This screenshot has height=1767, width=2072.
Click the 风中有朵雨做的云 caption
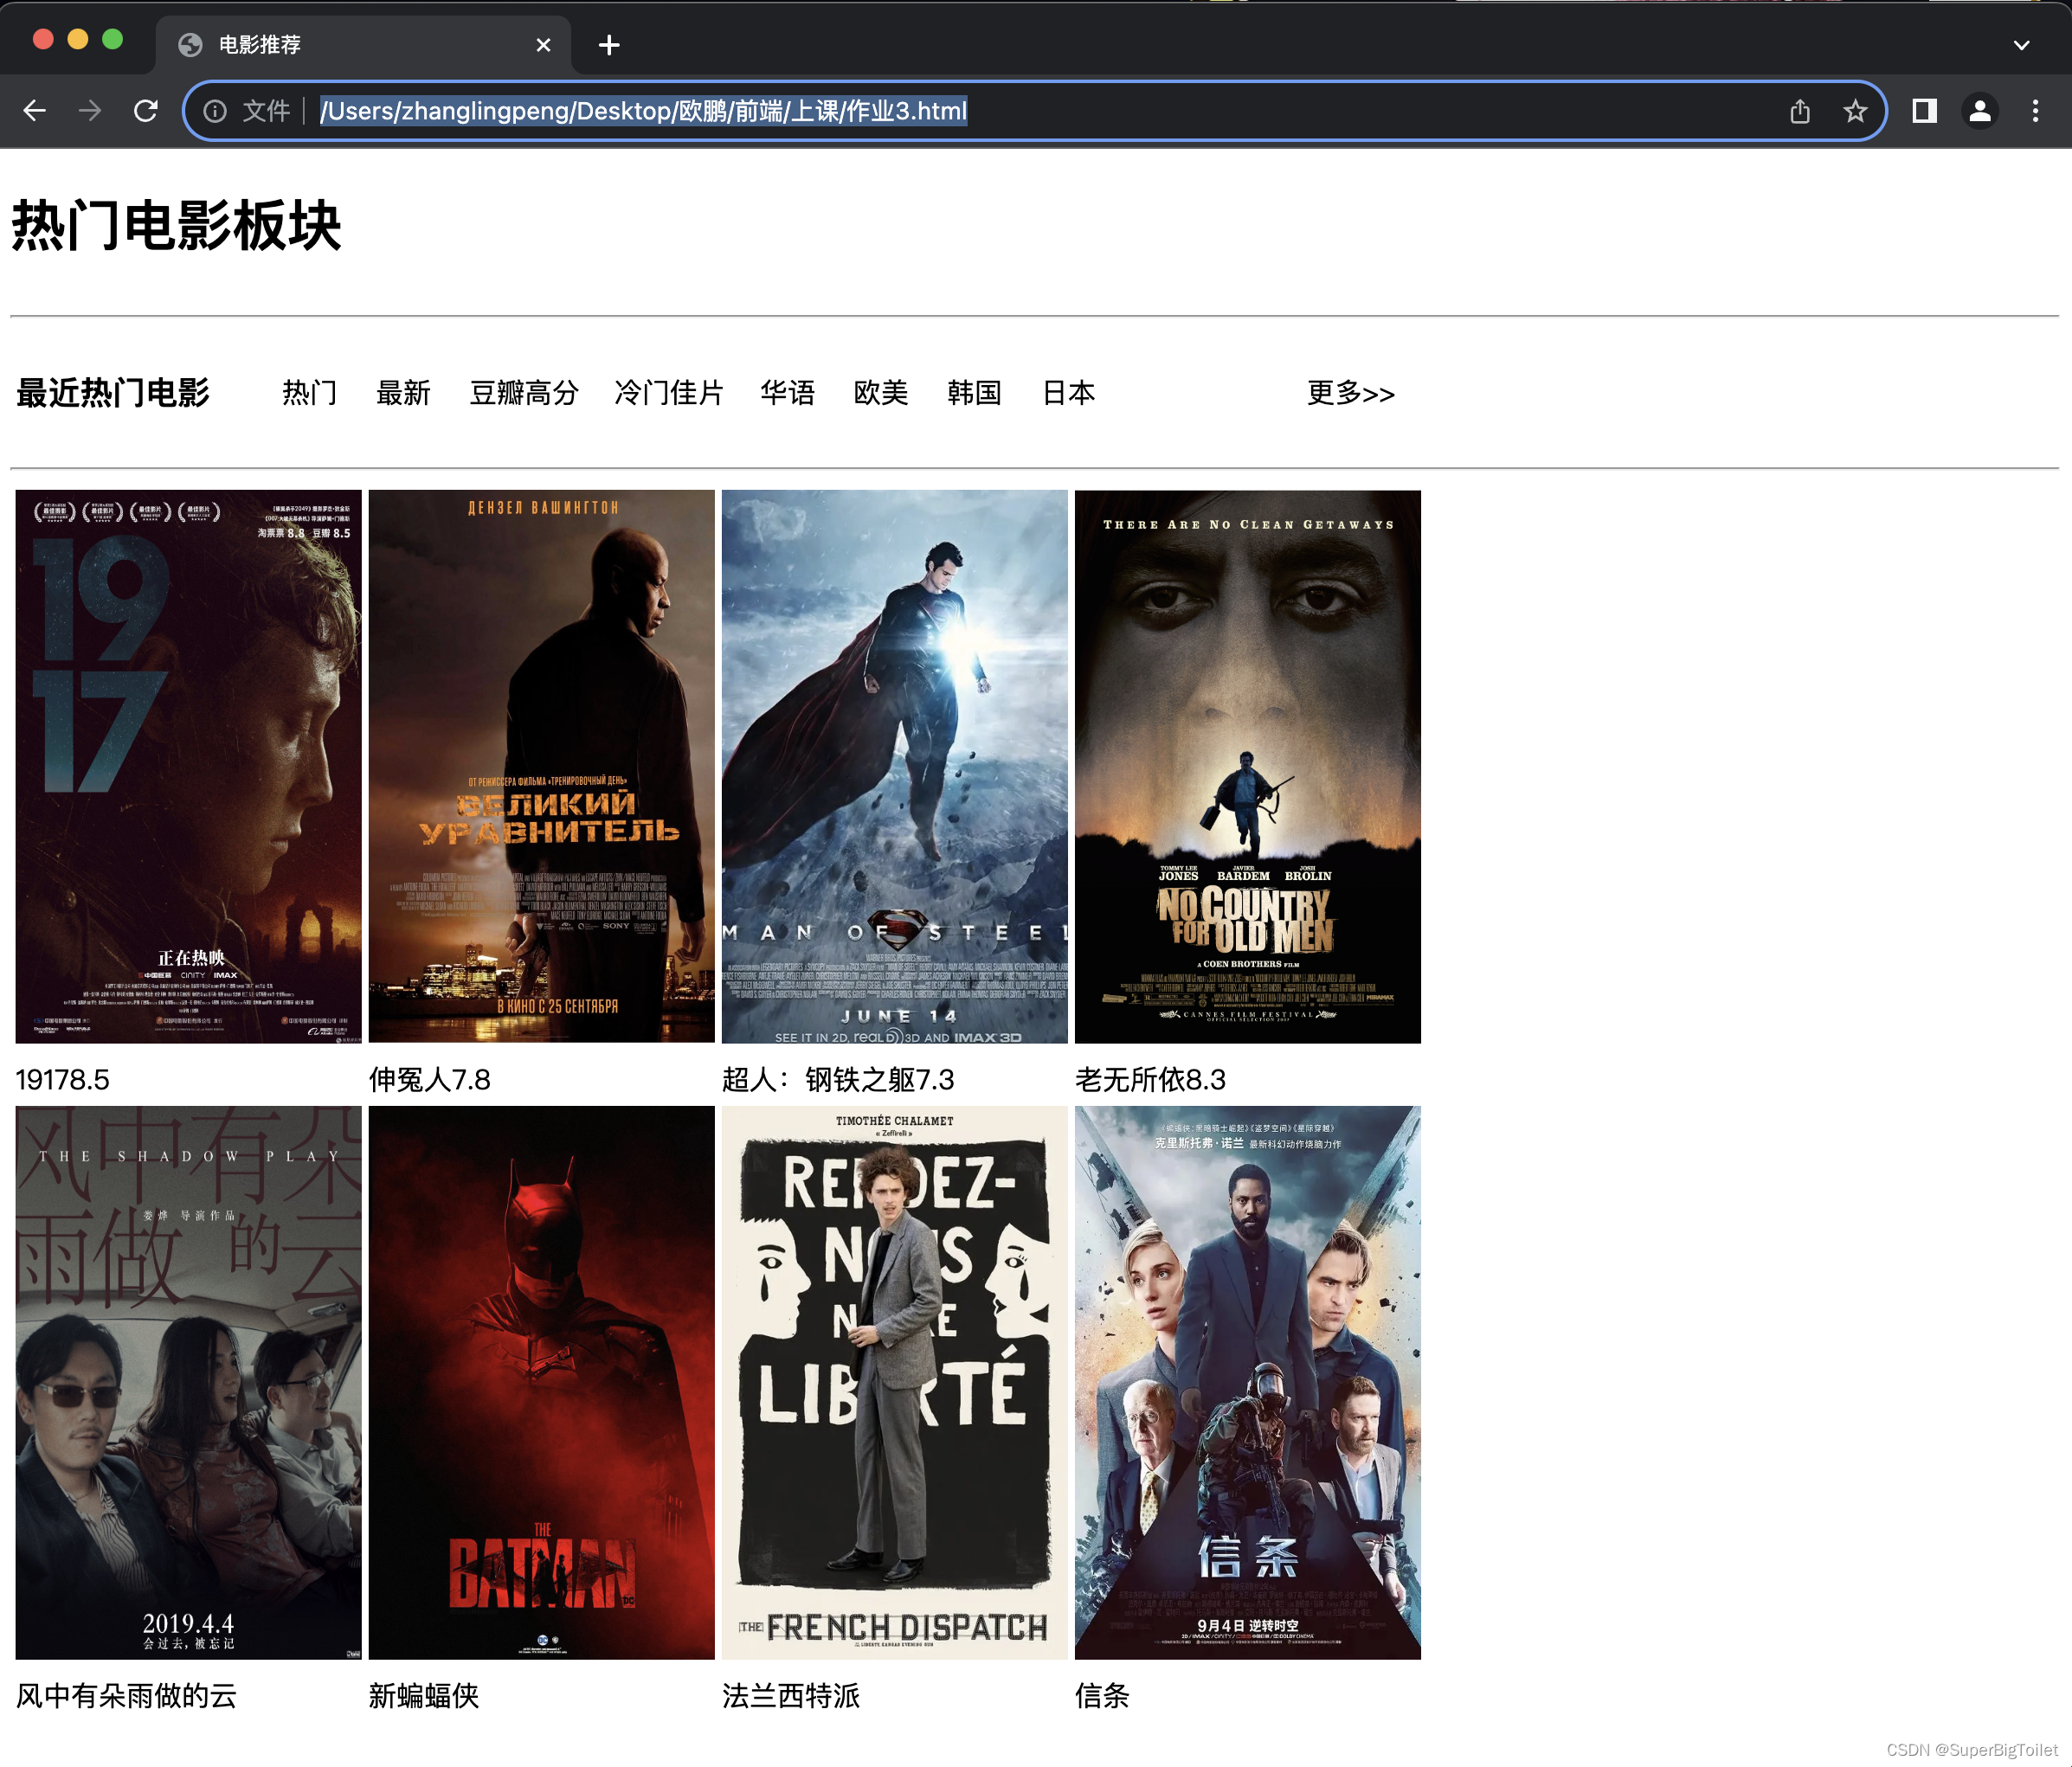(126, 1696)
